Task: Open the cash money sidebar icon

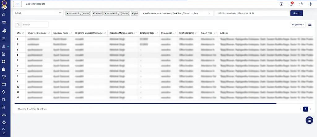Action: point(3,115)
